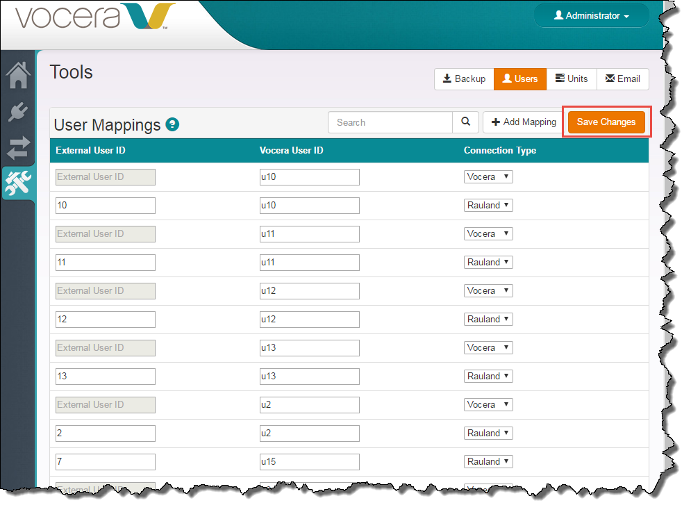Click External User ID field containing 11
Image resolution: width=691 pixels, height=512 pixels.
106,263
